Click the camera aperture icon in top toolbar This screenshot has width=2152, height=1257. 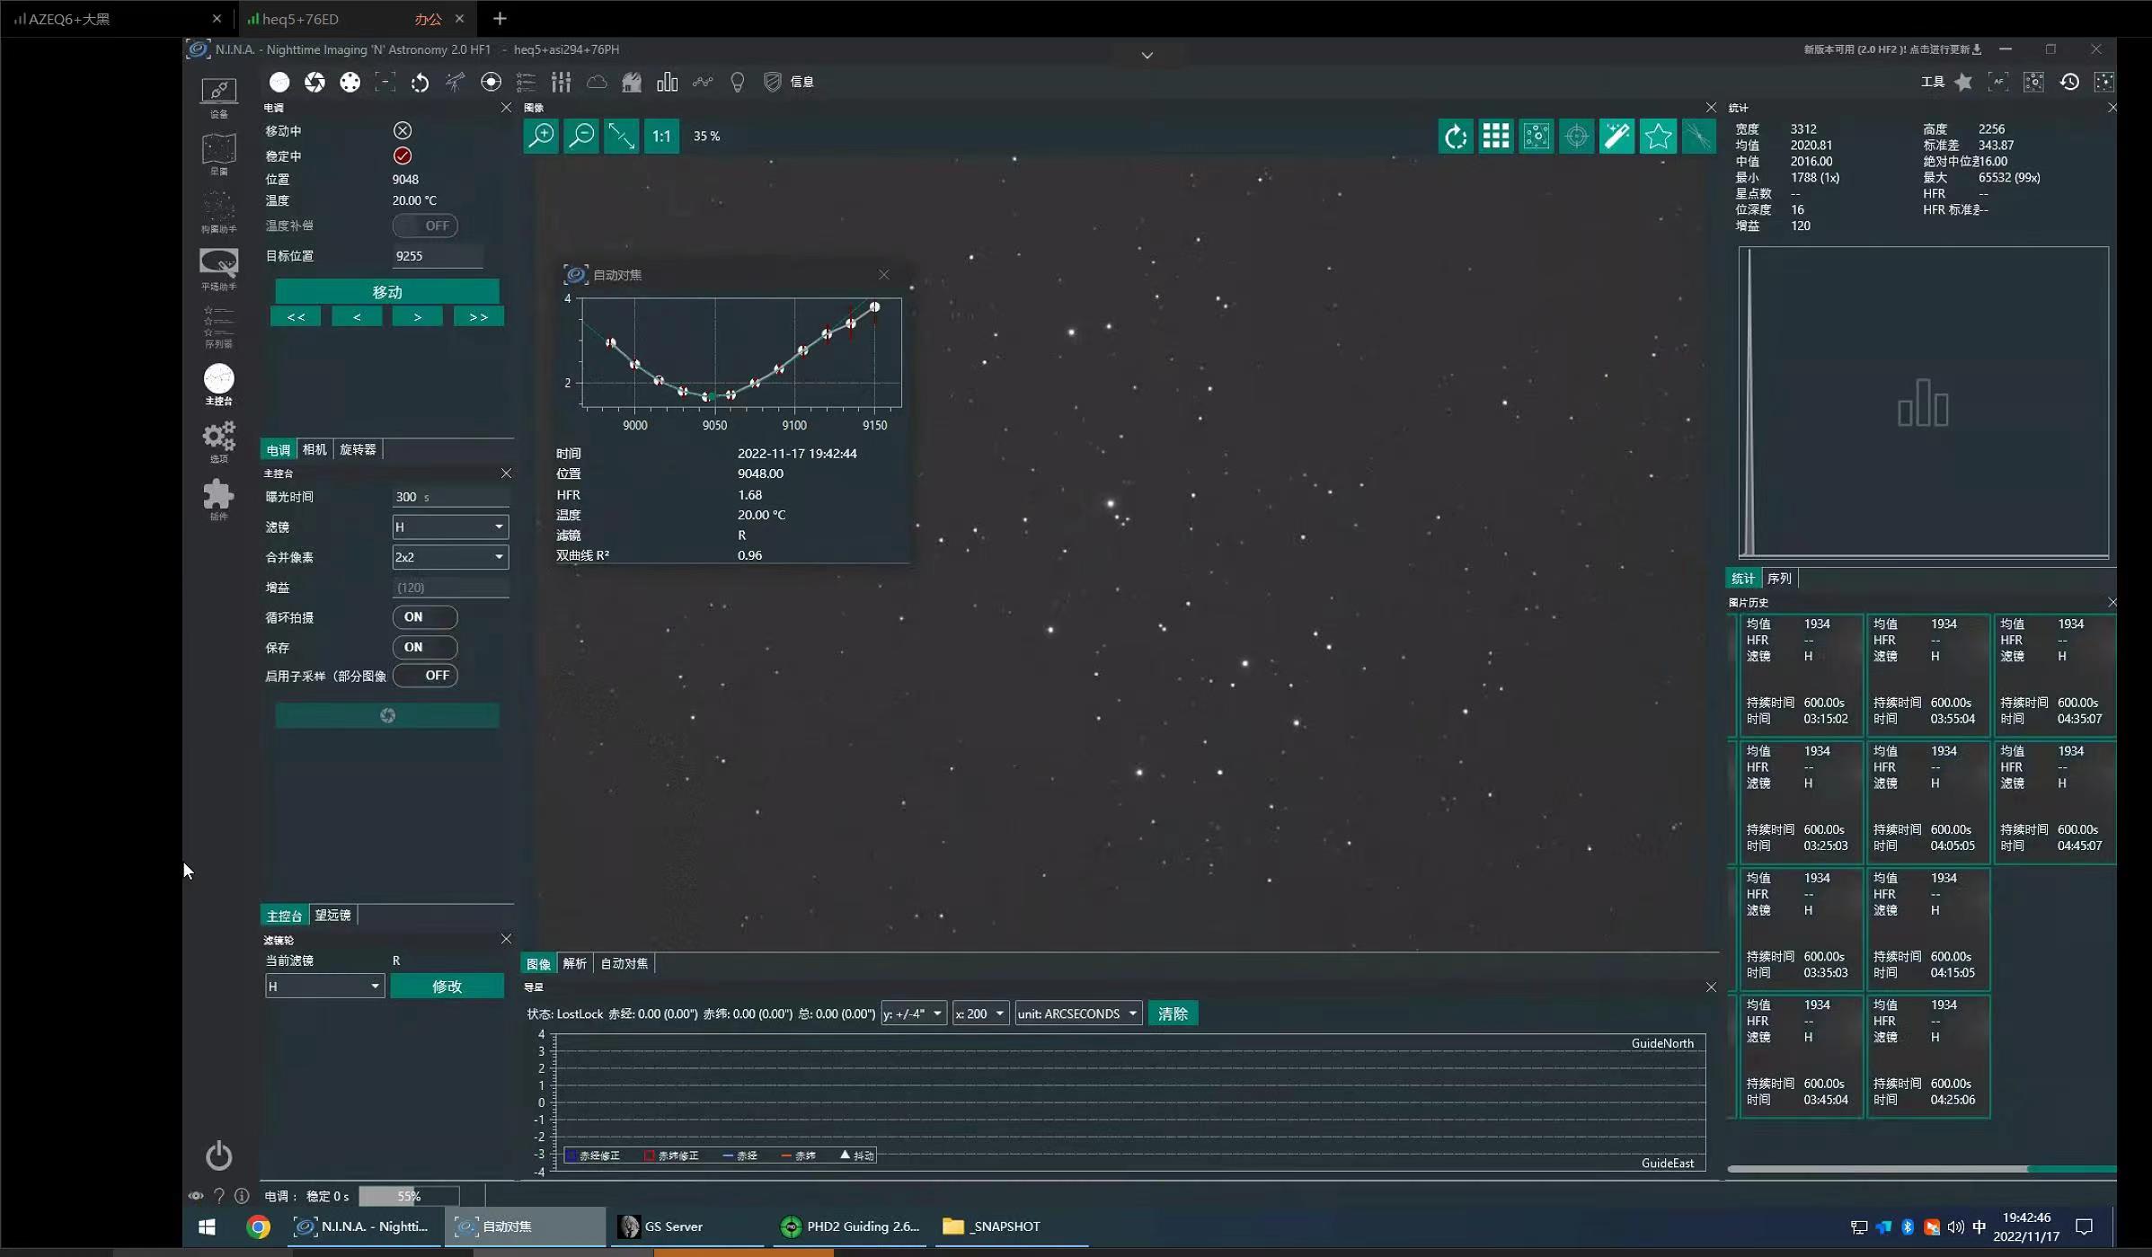coord(314,82)
